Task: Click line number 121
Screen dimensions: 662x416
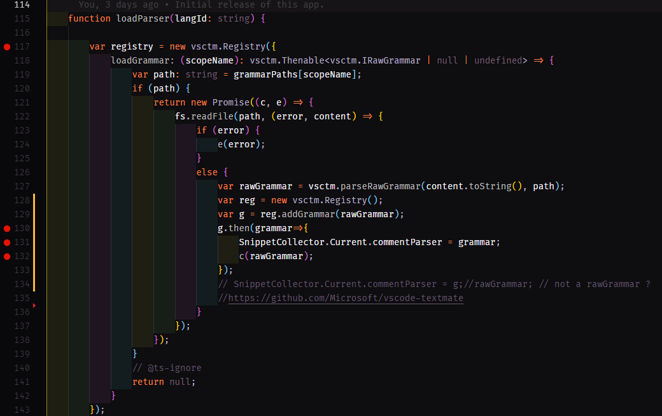Action: pyautogui.click(x=21, y=102)
